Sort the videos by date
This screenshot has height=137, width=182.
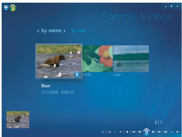pyautogui.click(x=78, y=31)
